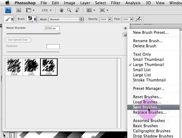The width and height of the screenshot is (182, 138).
Task: Expand the Arrange Documents dropdown arrow
Action: 94,10
